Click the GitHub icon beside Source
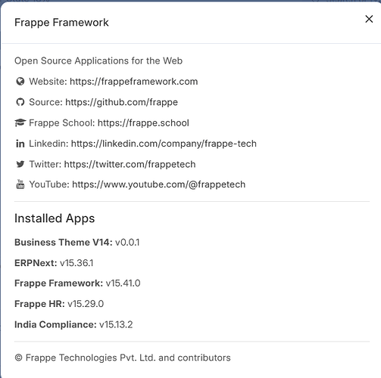The height and width of the screenshot is (378, 381). pos(20,102)
